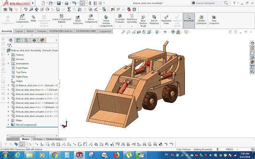Open the SOLIDWORKS MBD tab
Screen dimensions: 255x159
[x=86, y=31]
